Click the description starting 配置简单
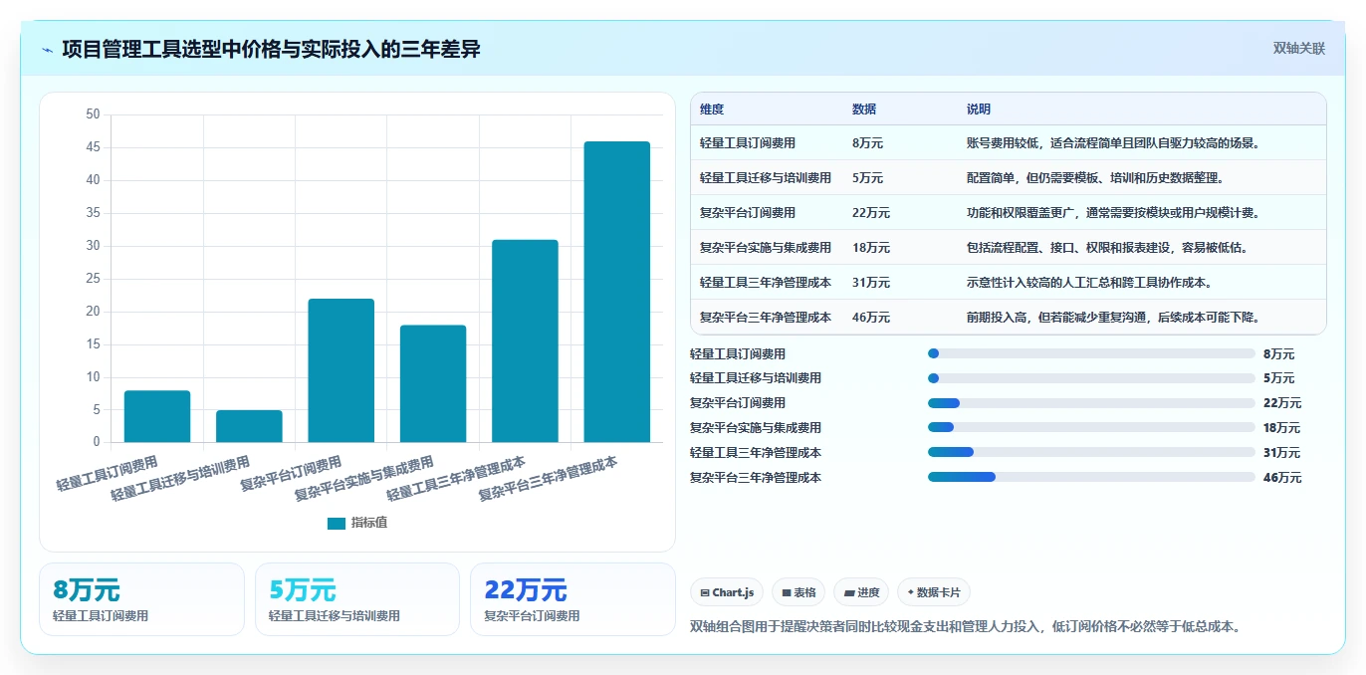 (1096, 178)
